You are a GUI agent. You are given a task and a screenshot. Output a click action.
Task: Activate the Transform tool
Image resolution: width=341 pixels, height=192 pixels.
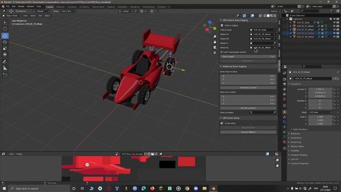[5, 54]
